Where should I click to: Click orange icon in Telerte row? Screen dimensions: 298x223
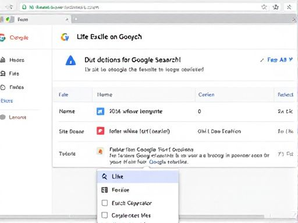click(x=100, y=151)
